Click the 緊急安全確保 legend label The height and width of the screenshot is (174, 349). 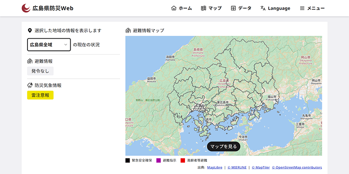pyautogui.click(x=142, y=160)
